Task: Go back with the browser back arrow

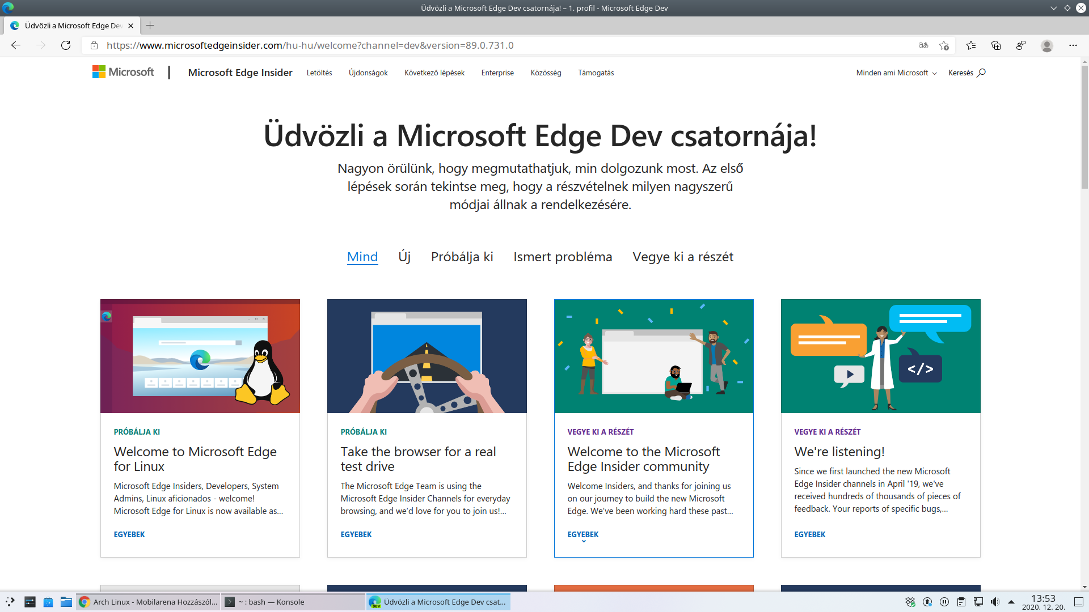Action: 16,45
